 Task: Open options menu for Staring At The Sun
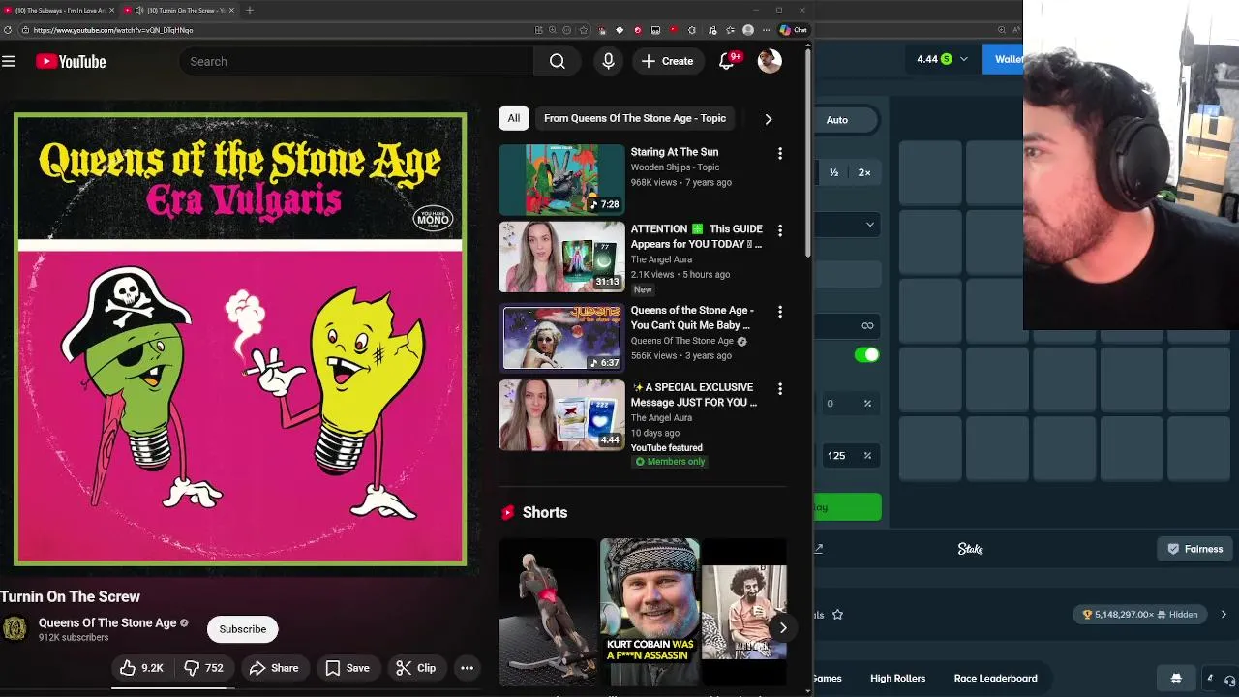780,153
